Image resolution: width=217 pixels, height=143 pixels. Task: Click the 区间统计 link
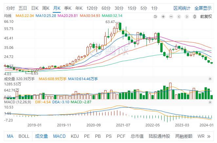pyautogui.click(x=182, y=8)
